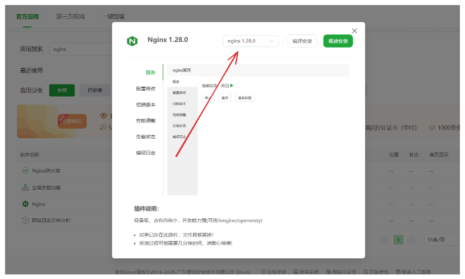Click the green Nginx logo in dialog header
This screenshot has height=279, width=465.
[132, 41]
